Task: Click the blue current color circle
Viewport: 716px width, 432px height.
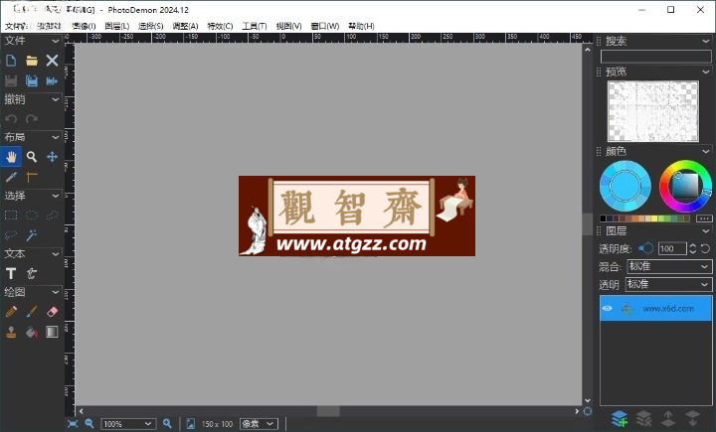Action: click(x=626, y=186)
